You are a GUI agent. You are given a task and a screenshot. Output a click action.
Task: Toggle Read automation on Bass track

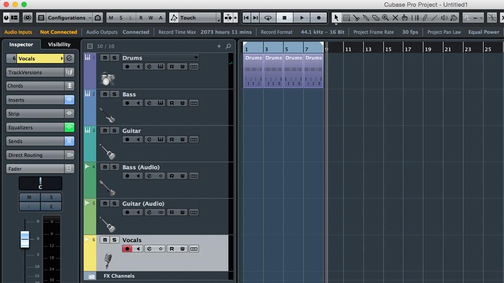click(172, 103)
